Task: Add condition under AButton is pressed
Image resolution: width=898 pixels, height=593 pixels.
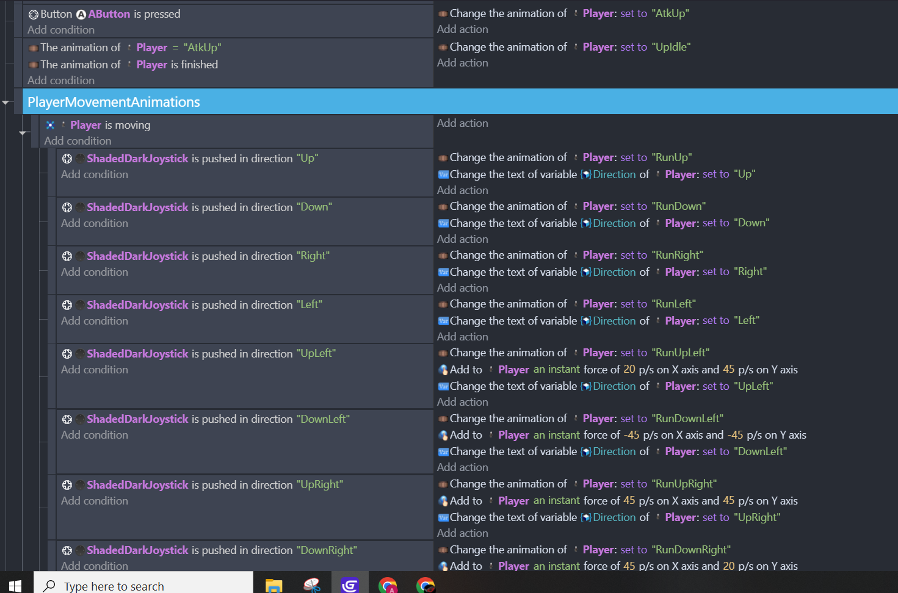Action: point(61,30)
